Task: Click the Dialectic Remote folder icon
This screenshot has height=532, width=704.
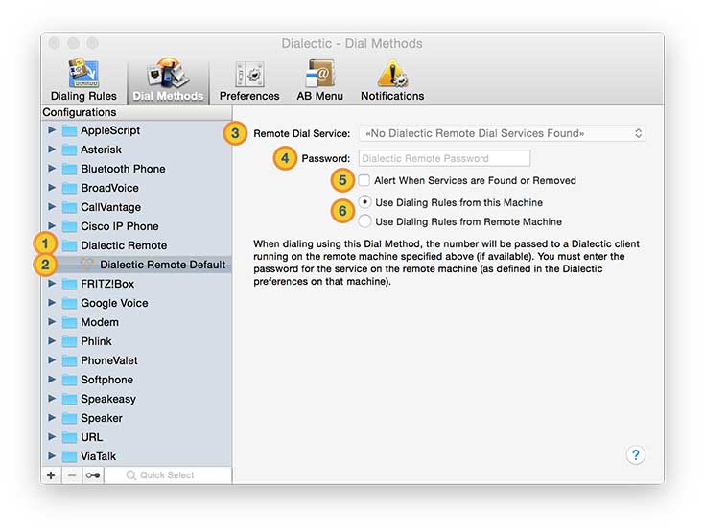Action: pyautogui.click(x=69, y=245)
